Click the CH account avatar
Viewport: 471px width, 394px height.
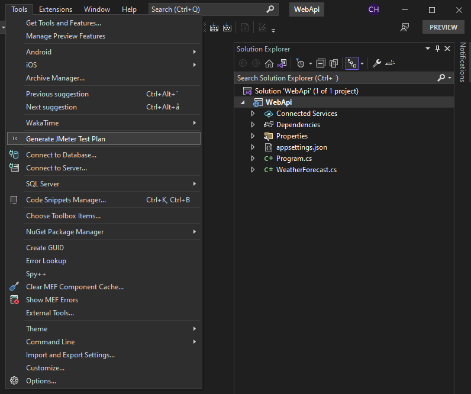pos(374,9)
